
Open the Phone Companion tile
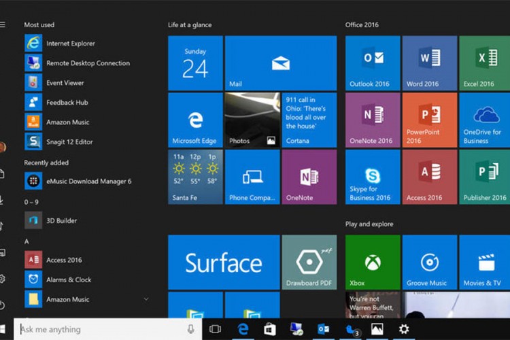click(252, 177)
